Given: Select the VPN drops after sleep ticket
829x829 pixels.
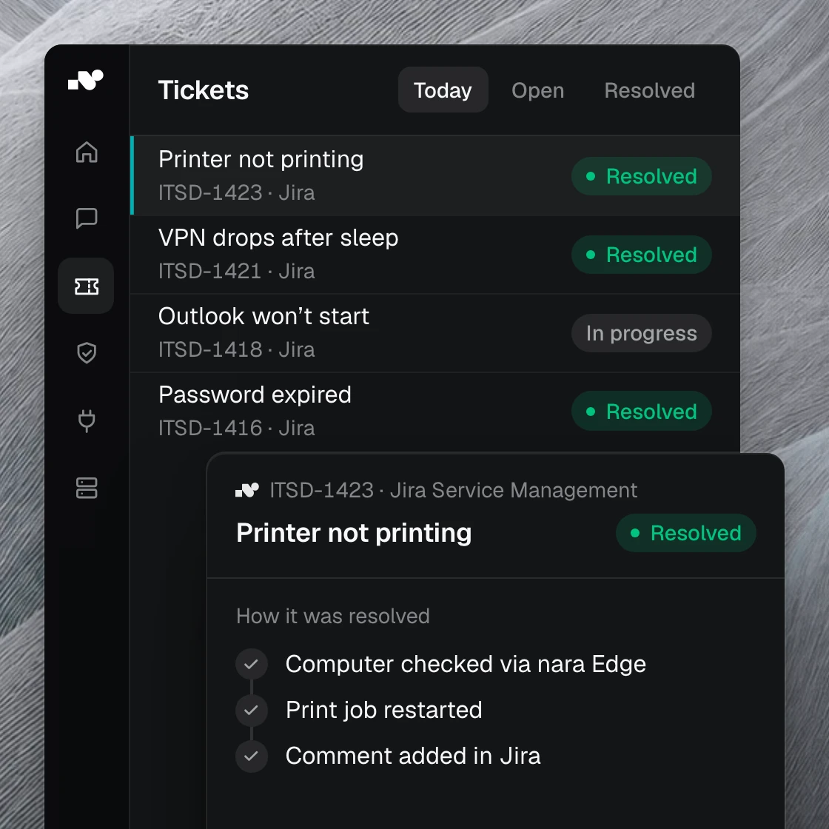Looking at the screenshot, I should (x=435, y=255).
